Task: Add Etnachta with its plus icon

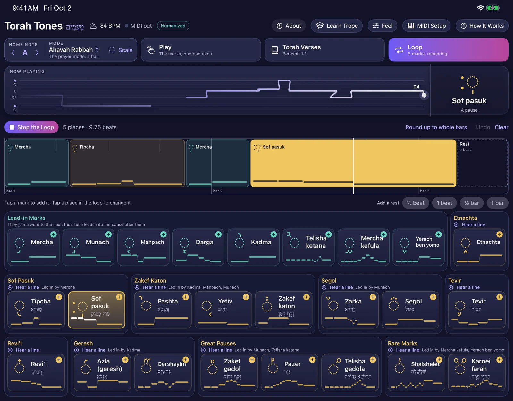Action: pos(499,235)
